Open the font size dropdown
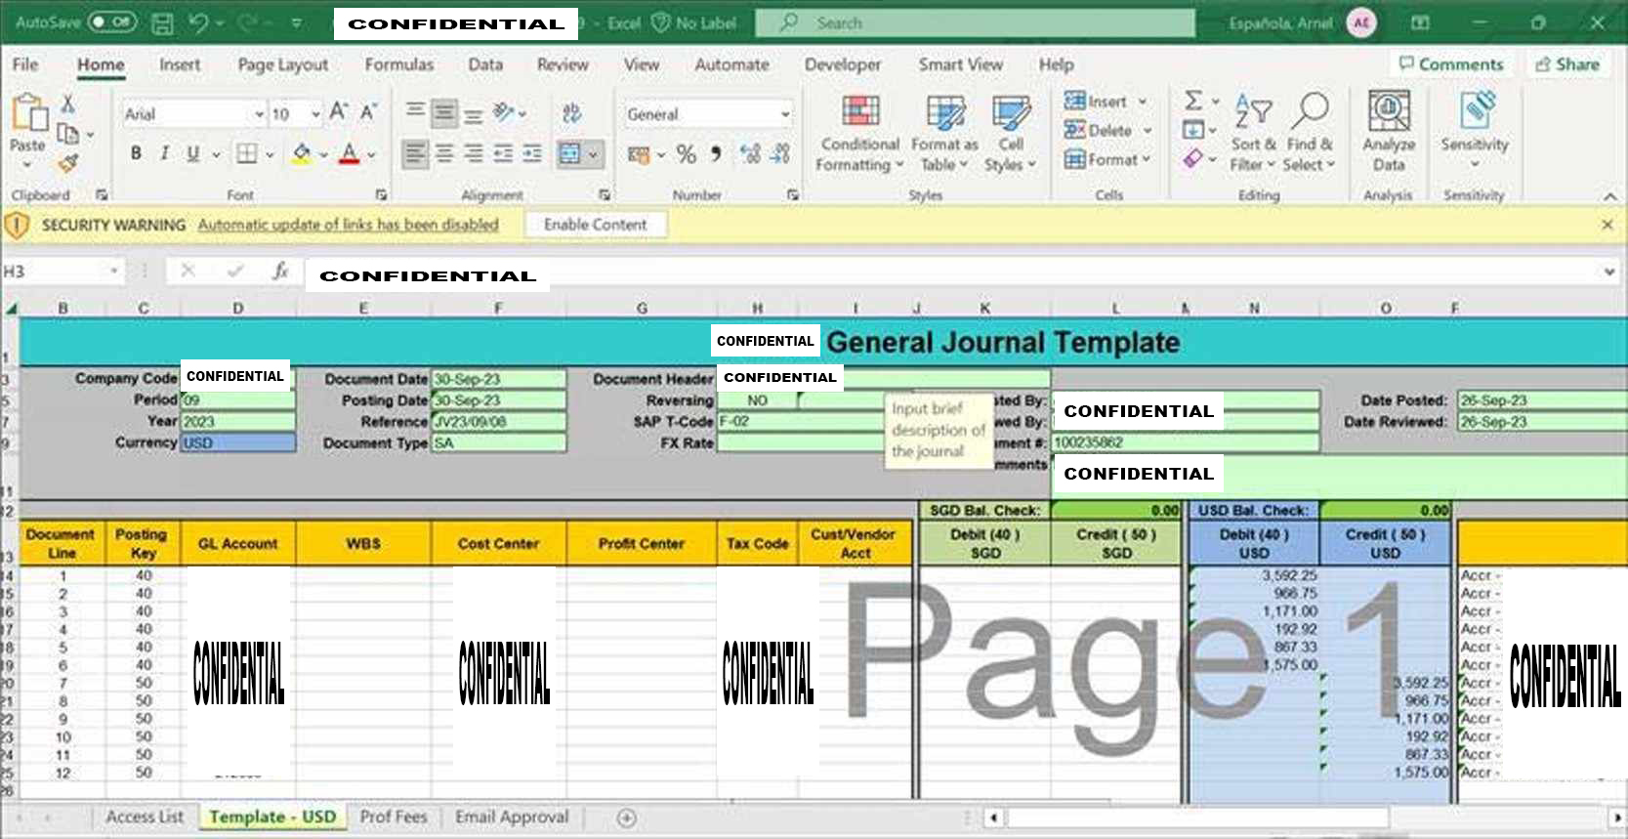The height and width of the screenshot is (839, 1628). (315, 114)
